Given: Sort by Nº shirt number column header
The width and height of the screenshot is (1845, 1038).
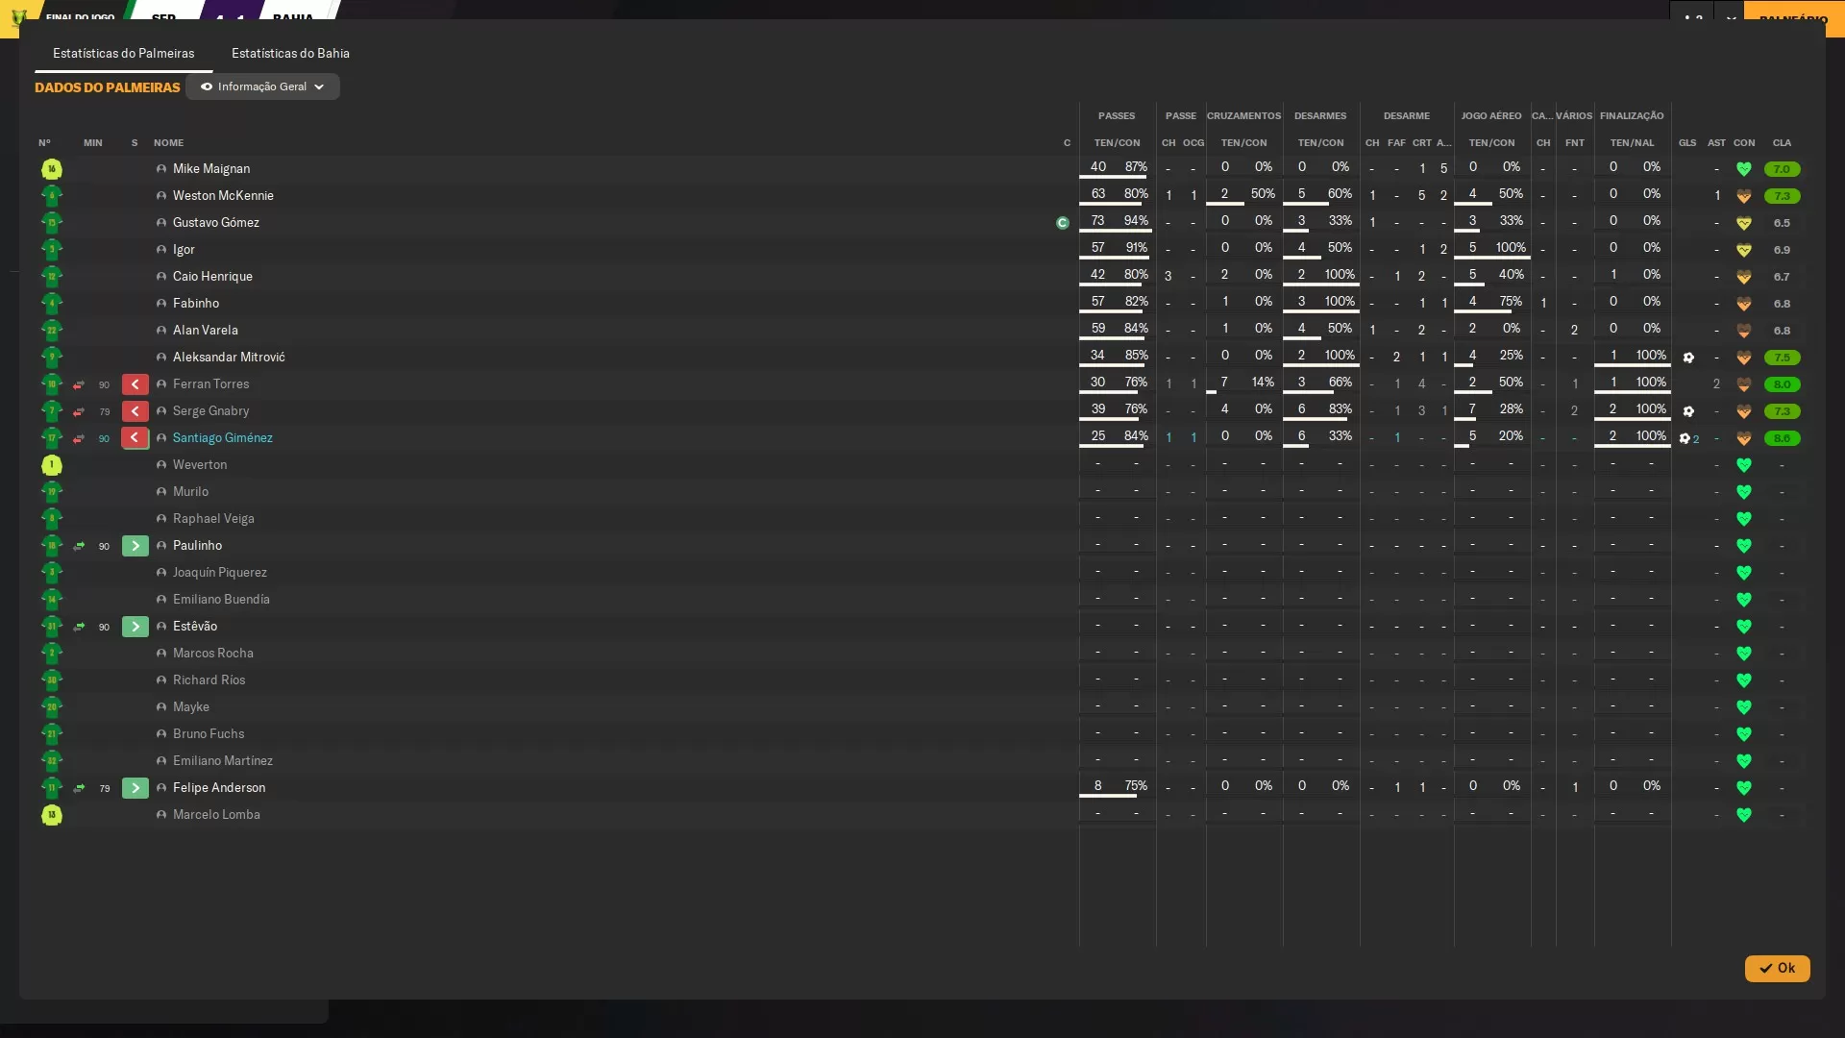Looking at the screenshot, I should click(x=44, y=143).
